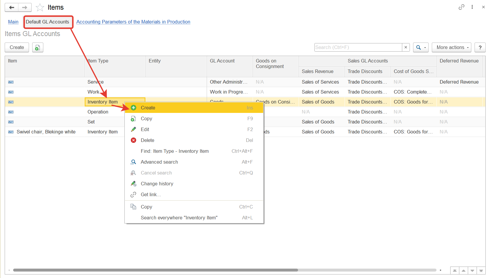Screen dimensions: 493x278
Task: Click row icon for the Work row
Action: pyautogui.click(x=11, y=92)
